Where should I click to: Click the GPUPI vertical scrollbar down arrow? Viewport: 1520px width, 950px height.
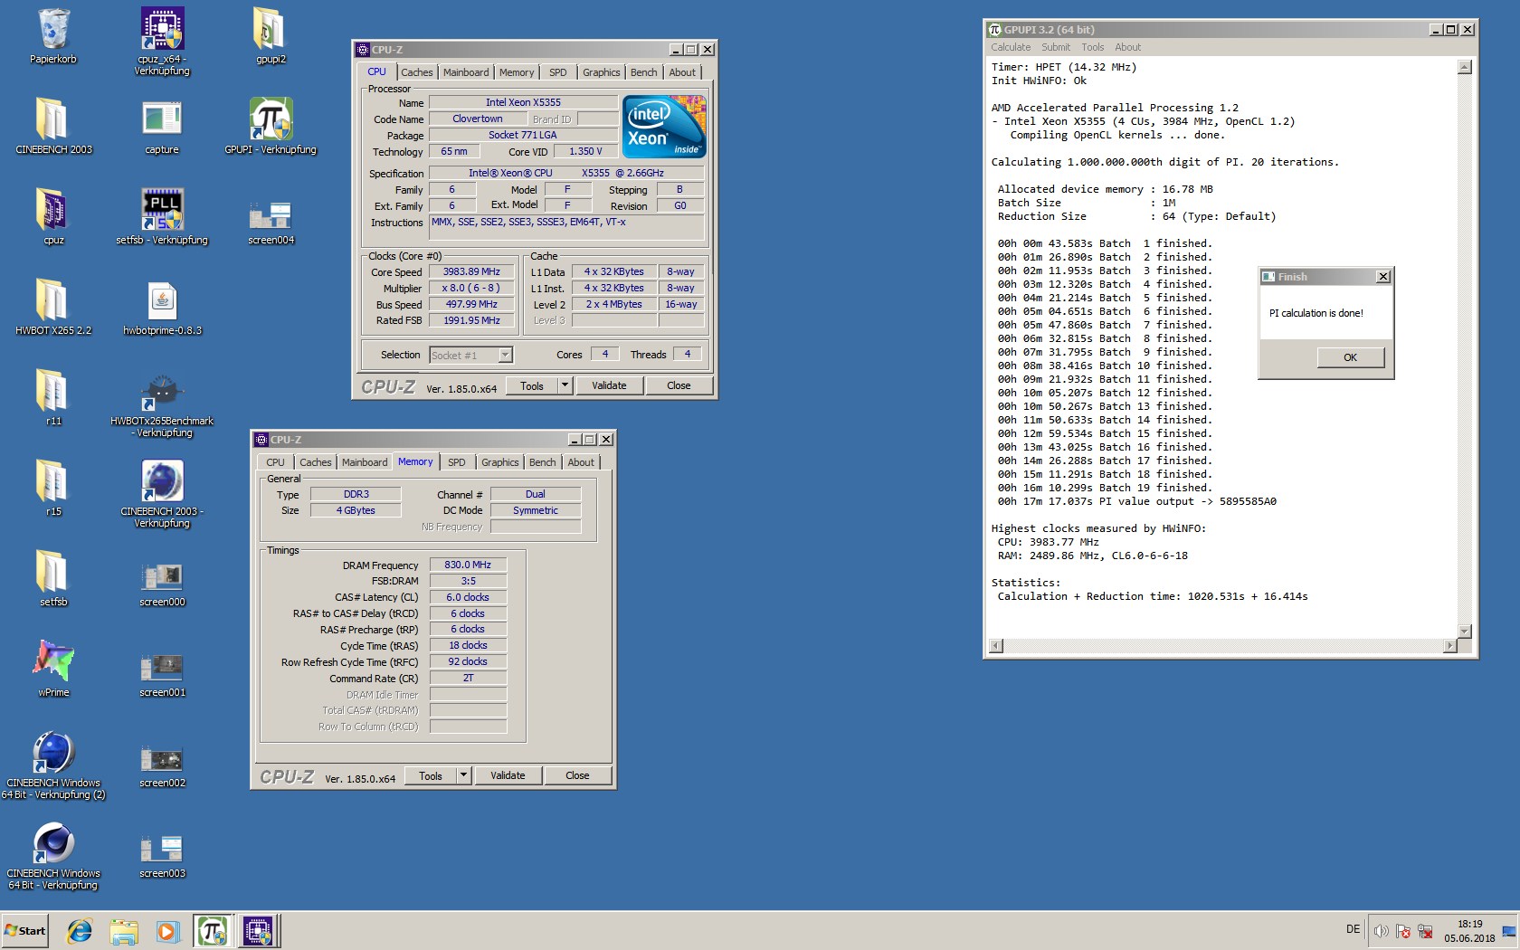click(x=1465, y=631)
